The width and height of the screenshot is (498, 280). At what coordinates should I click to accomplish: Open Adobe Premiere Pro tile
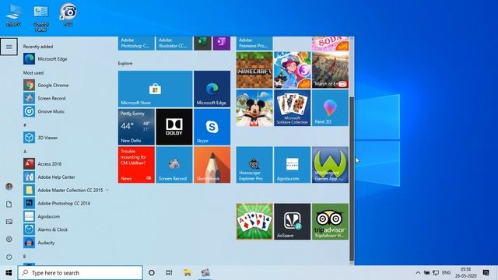click(254, 44)
